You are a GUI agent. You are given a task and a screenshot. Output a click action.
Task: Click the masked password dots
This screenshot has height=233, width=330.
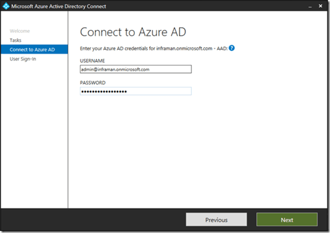pyautogui.click(x=104, y=91)
